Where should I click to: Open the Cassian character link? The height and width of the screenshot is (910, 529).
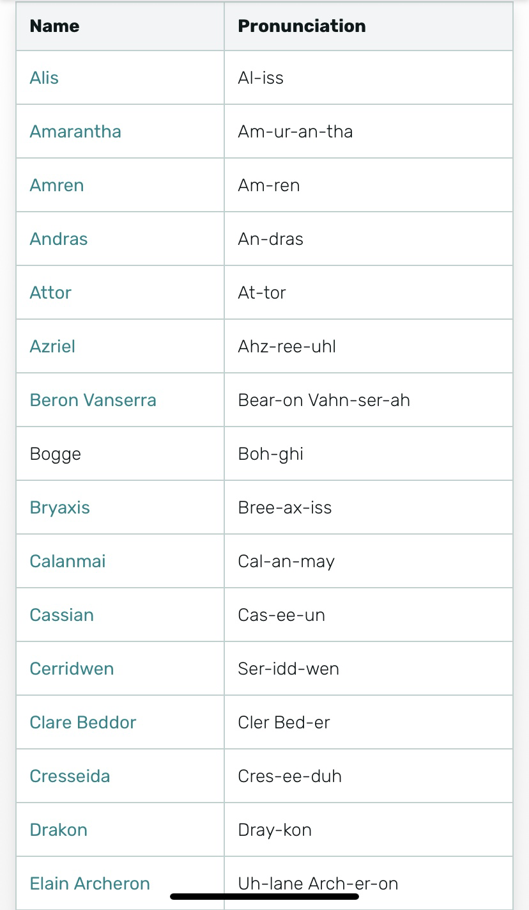click(62, 615)
